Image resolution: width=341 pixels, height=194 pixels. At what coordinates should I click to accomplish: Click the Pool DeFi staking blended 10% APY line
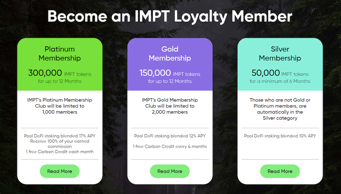click(280, 136)
